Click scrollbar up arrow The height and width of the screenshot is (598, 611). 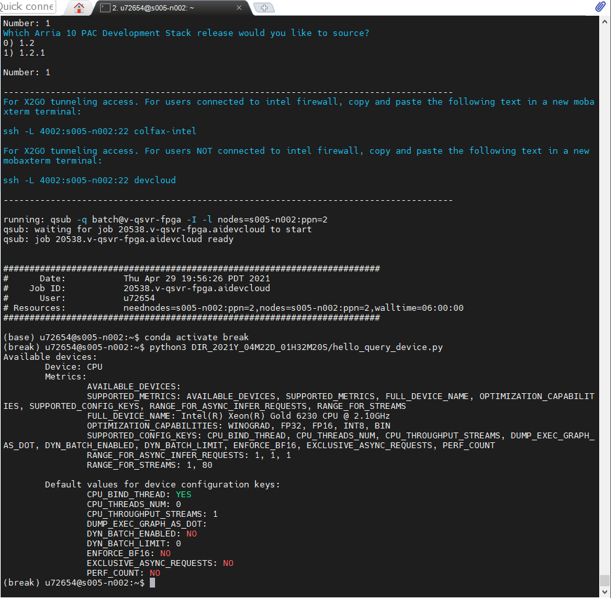[x=604, y=22]
